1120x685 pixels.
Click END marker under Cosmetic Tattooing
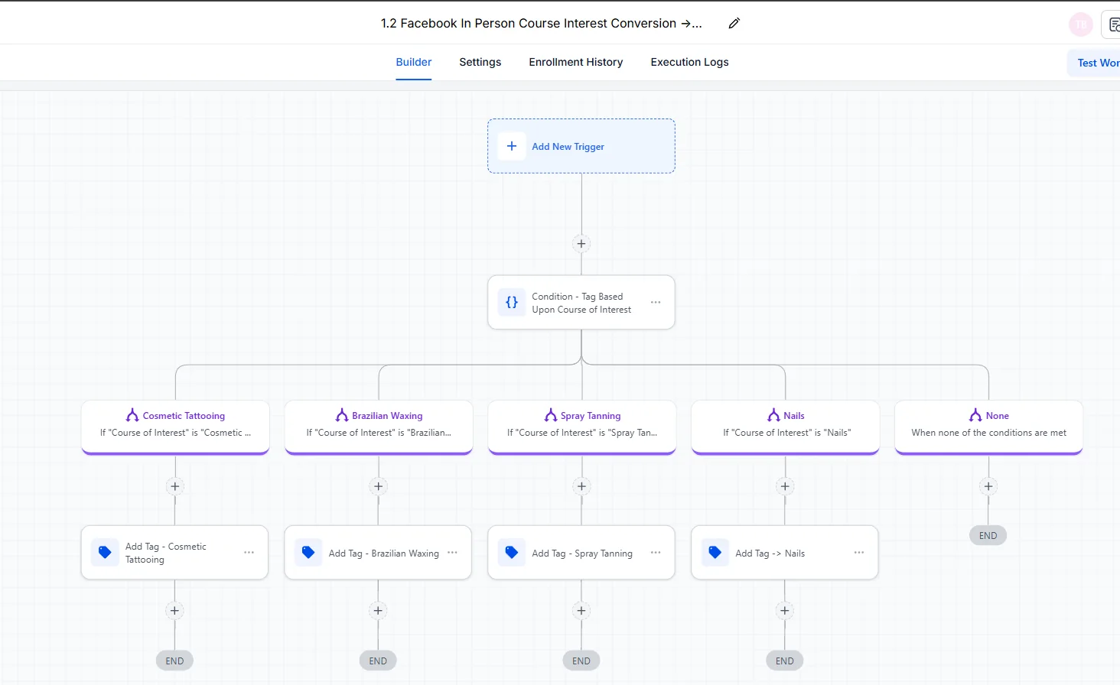click(x=174, y=661)
